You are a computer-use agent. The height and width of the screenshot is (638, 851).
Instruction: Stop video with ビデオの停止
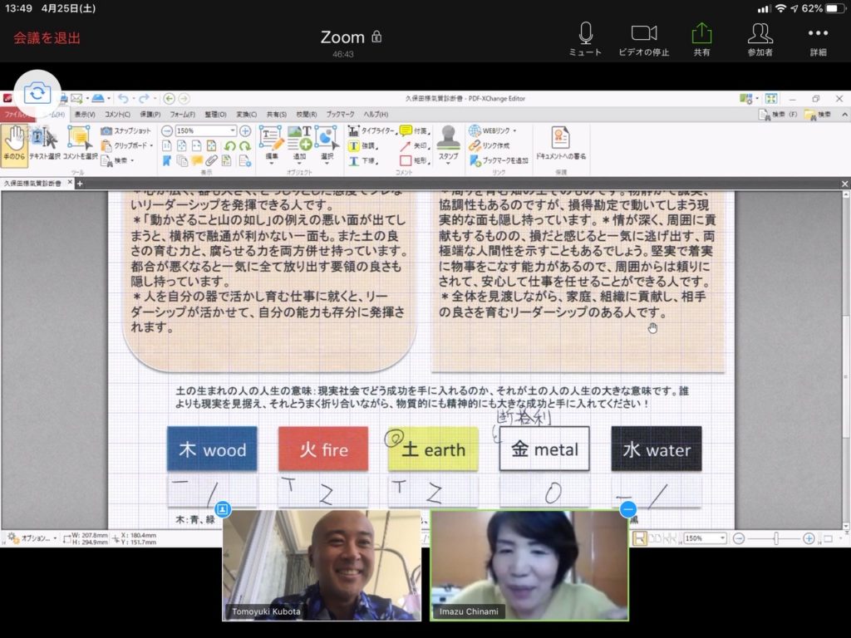coord(645,37)
